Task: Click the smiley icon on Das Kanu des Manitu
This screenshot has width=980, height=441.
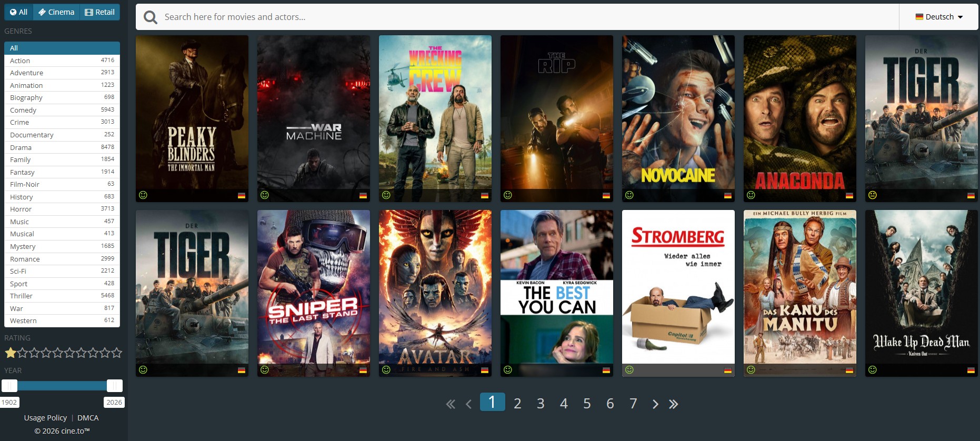Action: click(751, 370)
